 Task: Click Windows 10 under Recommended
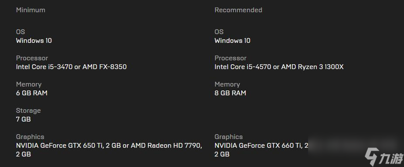point(233,41)
